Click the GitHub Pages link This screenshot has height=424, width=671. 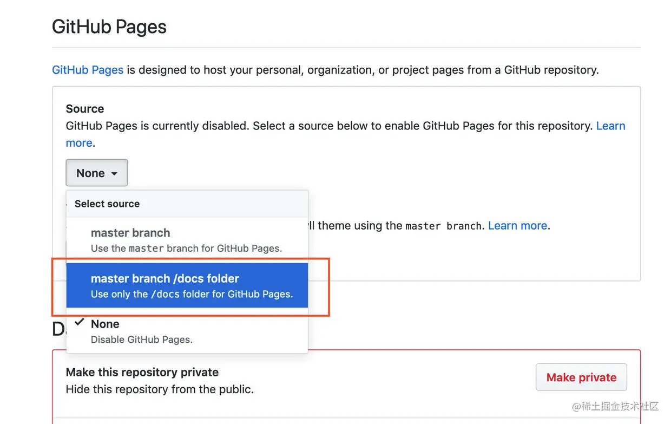(x=88, y=70)
